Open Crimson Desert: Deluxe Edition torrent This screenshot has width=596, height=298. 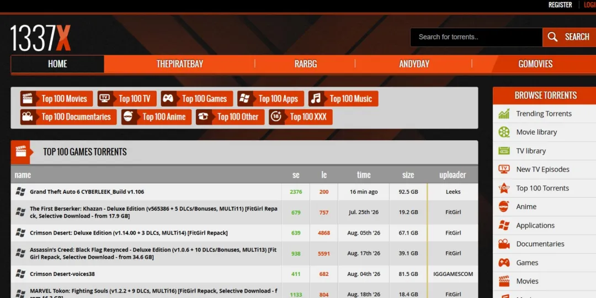[129, 233]
